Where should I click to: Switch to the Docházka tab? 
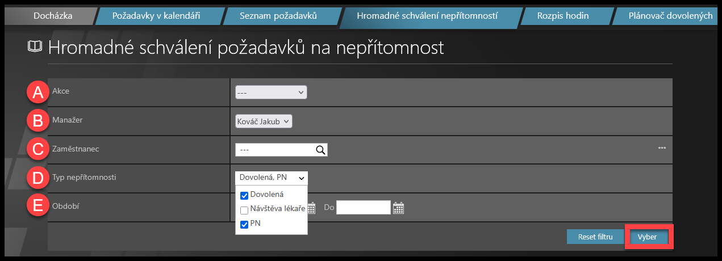pyautogui.click(x=53, y=16)
